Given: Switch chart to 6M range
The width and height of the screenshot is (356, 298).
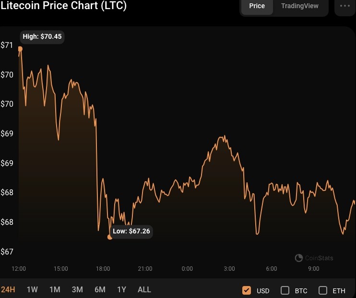Looking at the screenshot, I should [100, 289].
